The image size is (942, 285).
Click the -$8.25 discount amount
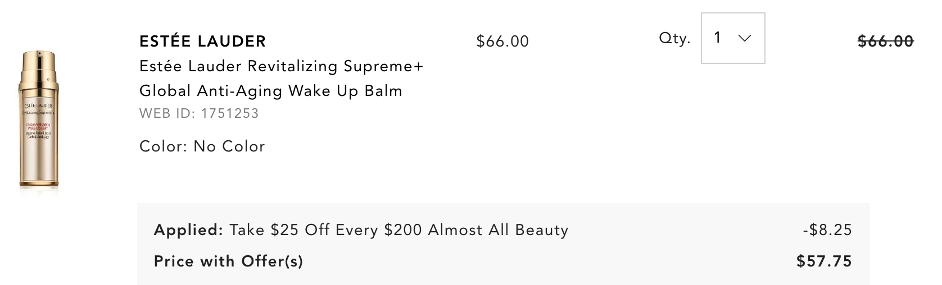click(827, 230)
